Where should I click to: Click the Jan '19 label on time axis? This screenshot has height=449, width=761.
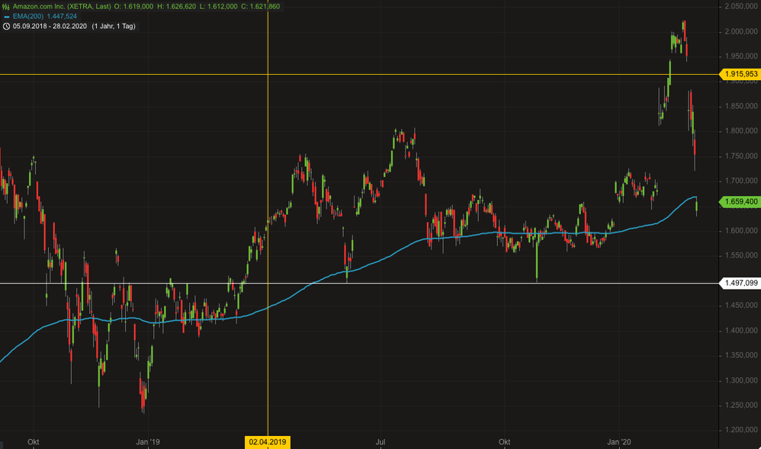(x=147, y=441)
